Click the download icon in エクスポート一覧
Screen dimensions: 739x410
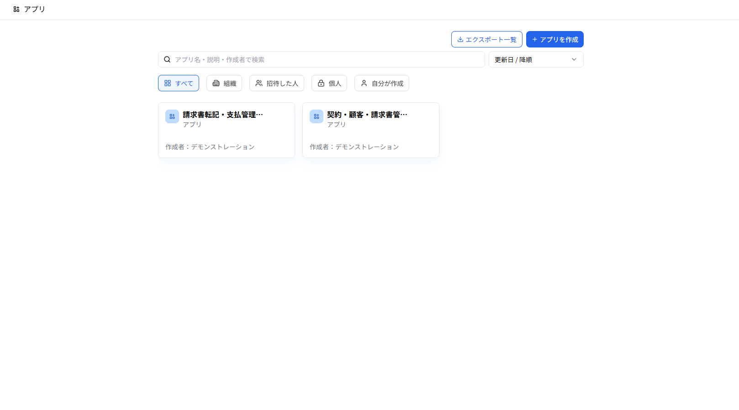[460, 40]
